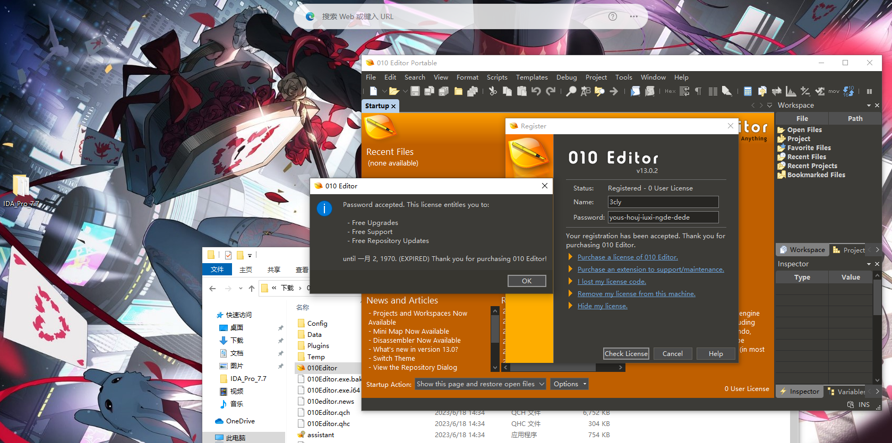Expand the Open file dropdown arrow

(405, 91)
